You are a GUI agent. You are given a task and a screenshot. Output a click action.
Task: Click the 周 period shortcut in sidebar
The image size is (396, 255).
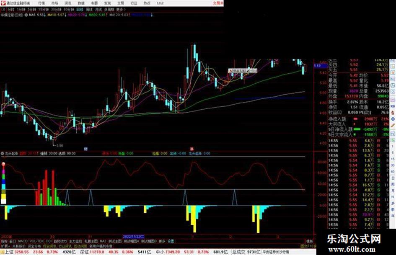[x=393, y=185]
